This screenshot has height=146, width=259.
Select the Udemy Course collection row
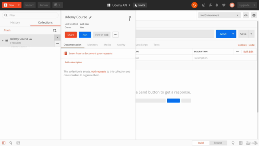click(x=27, y=41)
